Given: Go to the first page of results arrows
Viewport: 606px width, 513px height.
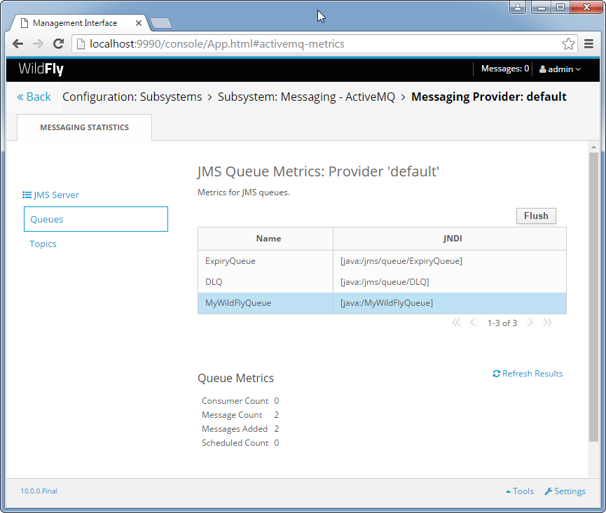Looking at the screenshot, I should pos(456,323).
